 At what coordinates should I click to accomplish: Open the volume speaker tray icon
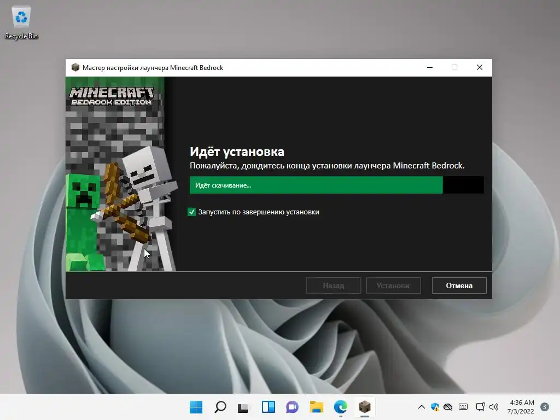494,407
